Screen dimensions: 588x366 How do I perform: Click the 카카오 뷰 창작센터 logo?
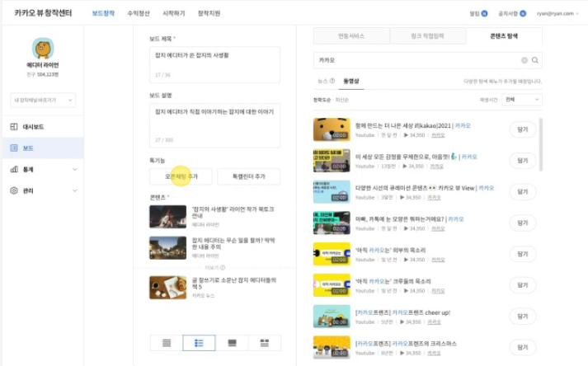[x=43, y=13]
